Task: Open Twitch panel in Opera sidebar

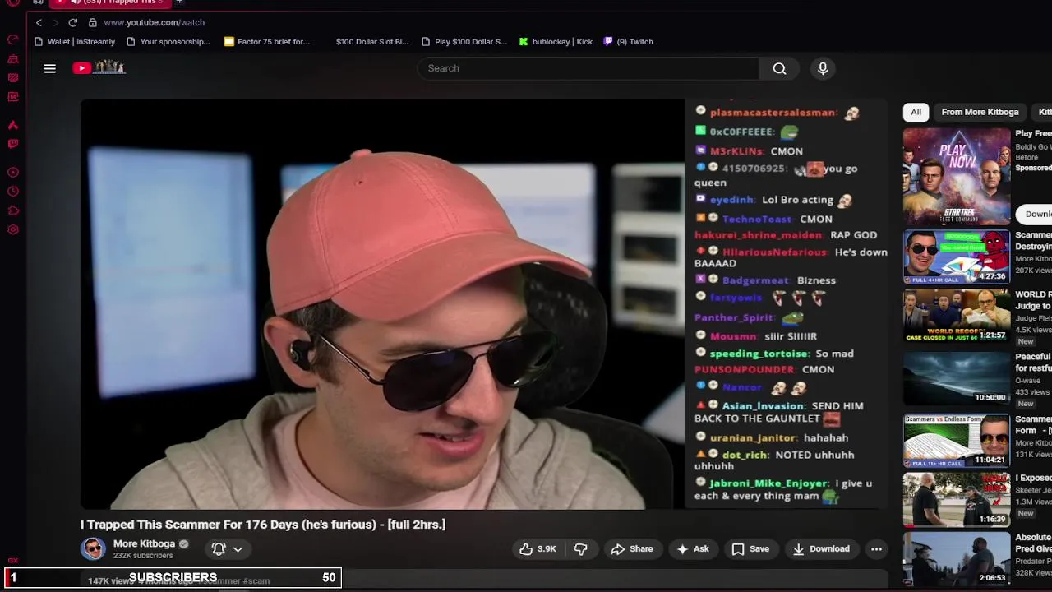Action: click(12, 144)
